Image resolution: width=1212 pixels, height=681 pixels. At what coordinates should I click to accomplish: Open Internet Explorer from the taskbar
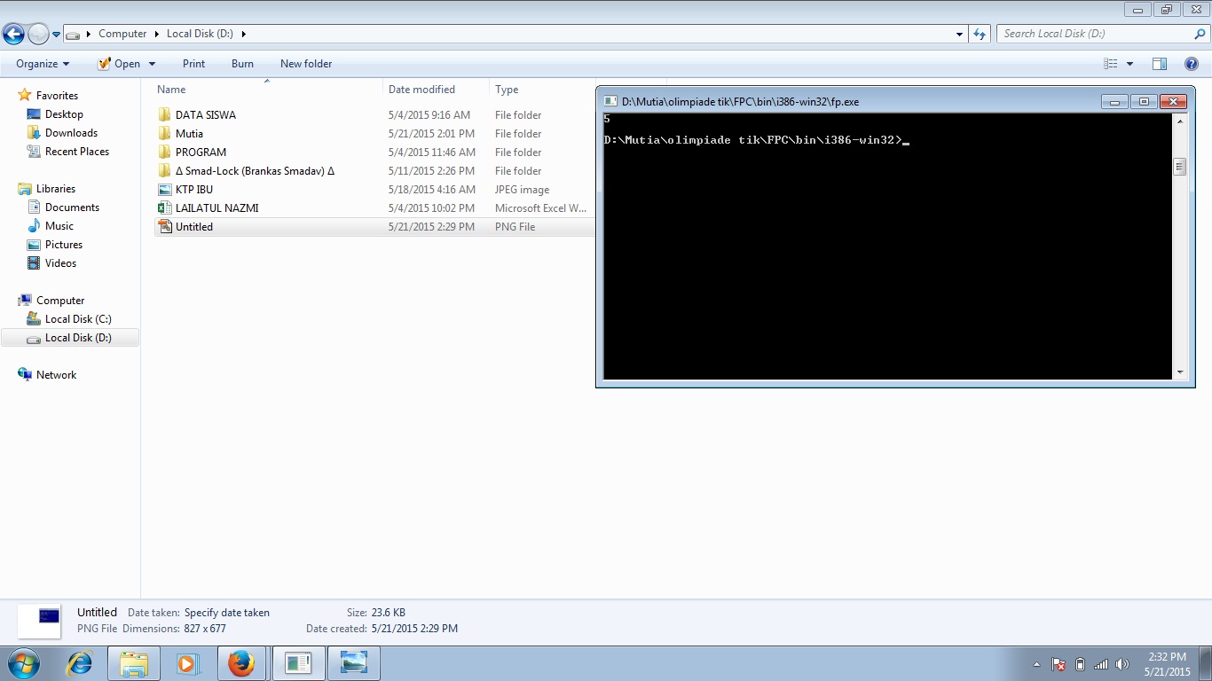(80, 663)
